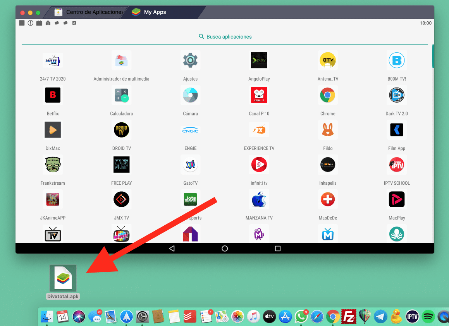This screenshot has height=326, width=449.
Task: Launch Fildo
Action: pos(328,130)
